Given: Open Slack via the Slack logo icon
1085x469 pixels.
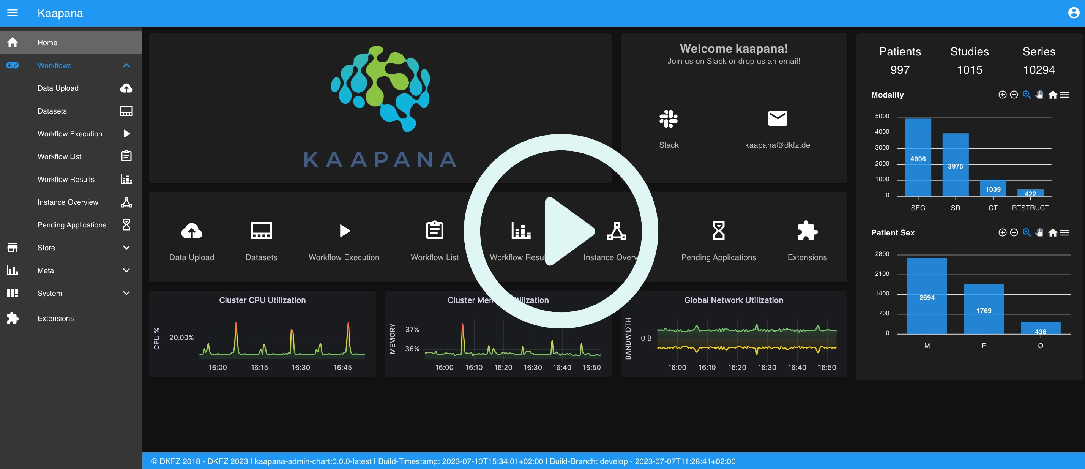Looking at the screenshot, I should pyautogui.click(x=669, y=118).
